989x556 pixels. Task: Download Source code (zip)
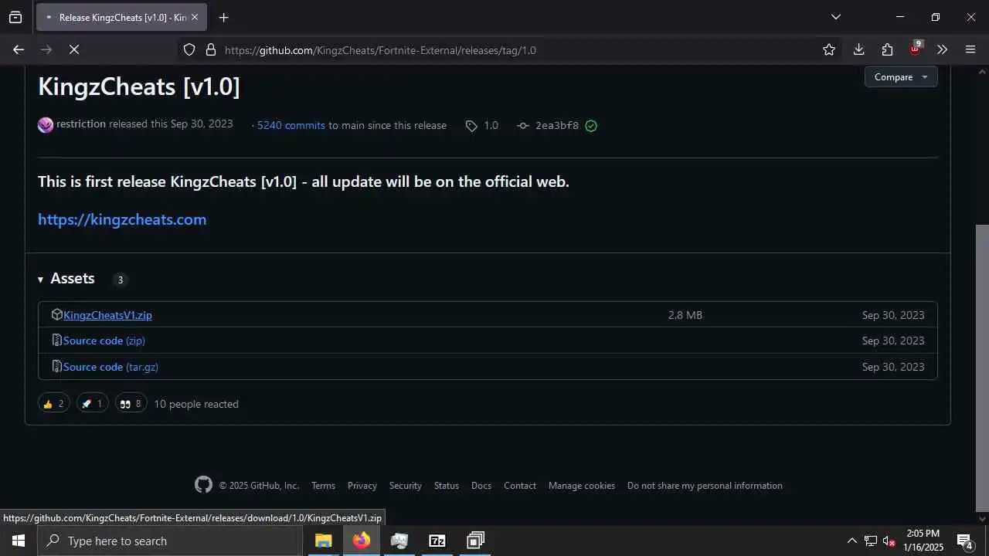coord(104,341)
